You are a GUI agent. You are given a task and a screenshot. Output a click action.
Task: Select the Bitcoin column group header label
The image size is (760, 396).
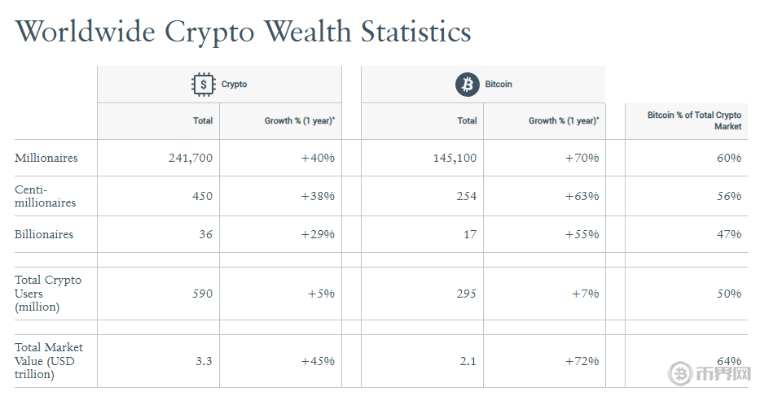coord(499,84)
